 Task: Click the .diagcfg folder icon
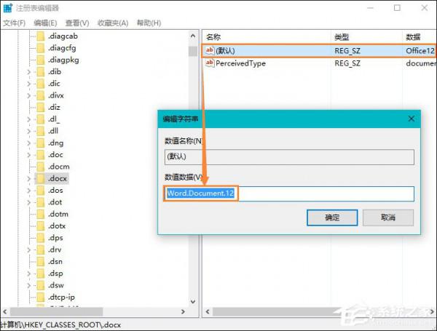pos(41,48)
